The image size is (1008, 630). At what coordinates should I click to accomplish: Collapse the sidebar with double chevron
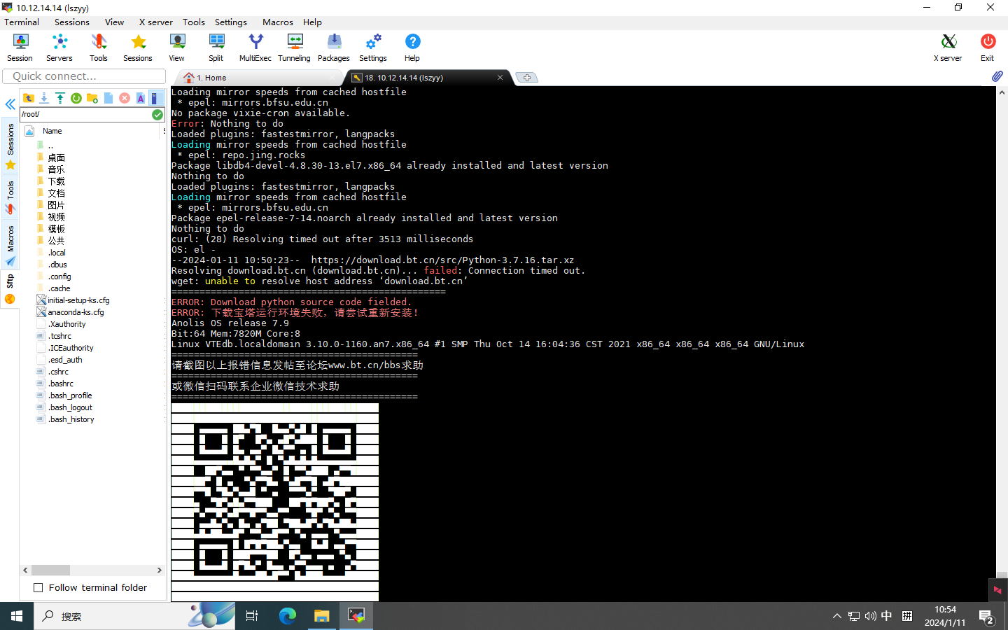[10, 104]
